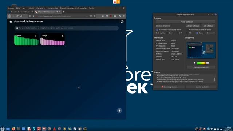Open the user profile icon in Mornin page
The height and width of the screenshot is (131, 233).
pos(122,21)
